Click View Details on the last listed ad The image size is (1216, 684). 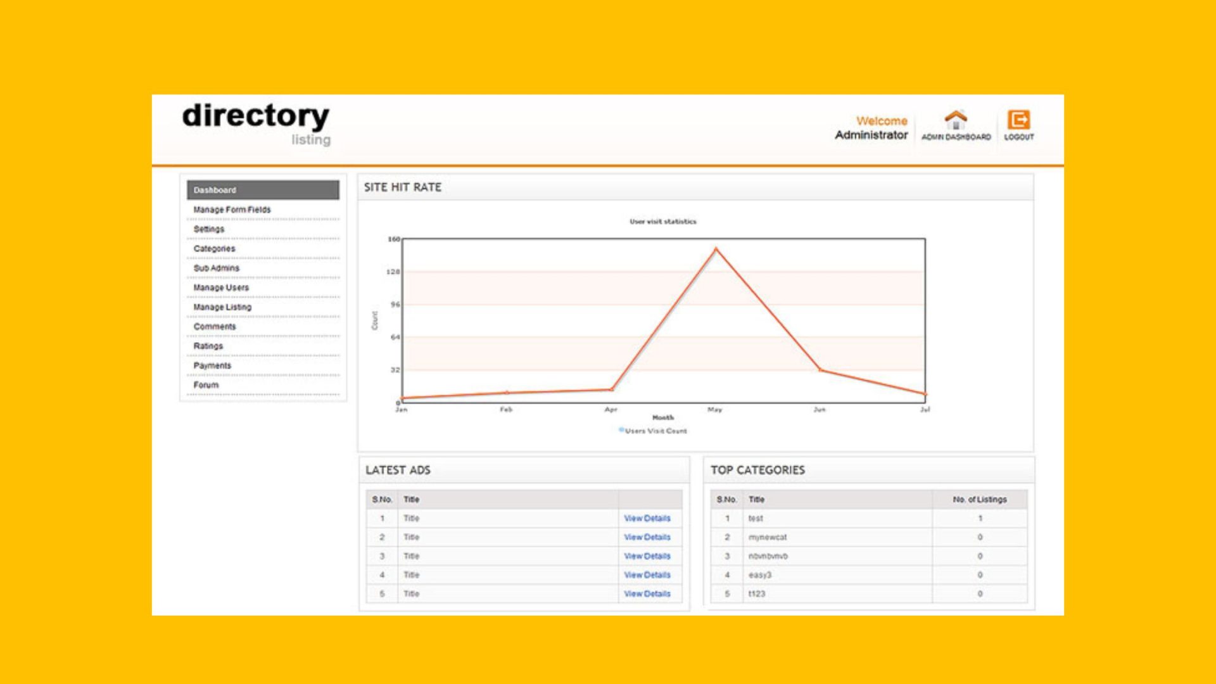[x=647, y=594]
